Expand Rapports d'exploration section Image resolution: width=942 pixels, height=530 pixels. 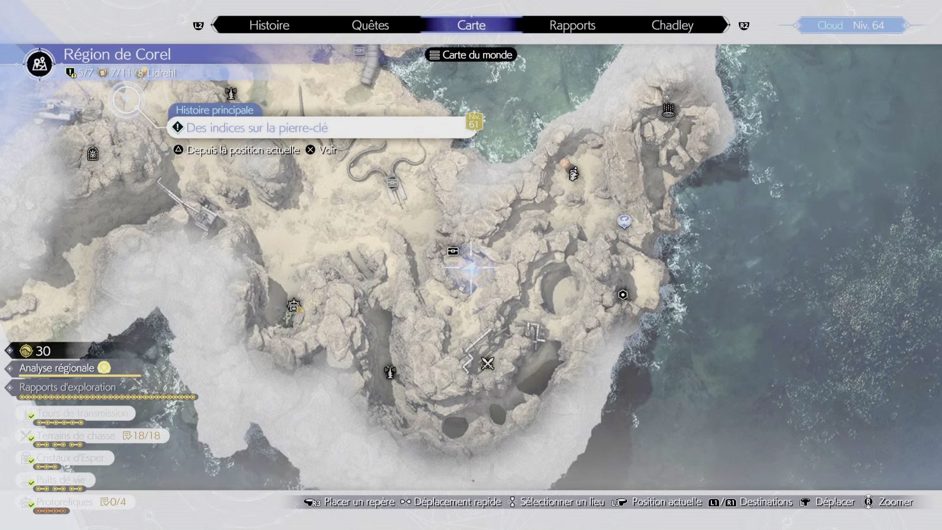coord(67,387)
